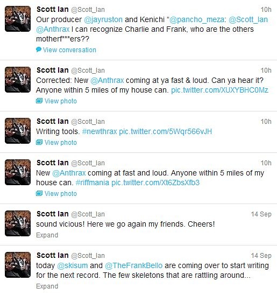Follow the #newthrax hashtag
Image resolution: width=277 pixels, height=295 pixels.
(x=100, y=131)
